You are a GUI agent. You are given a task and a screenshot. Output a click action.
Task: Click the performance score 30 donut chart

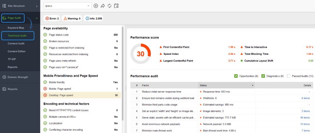(x=140, y=54)
